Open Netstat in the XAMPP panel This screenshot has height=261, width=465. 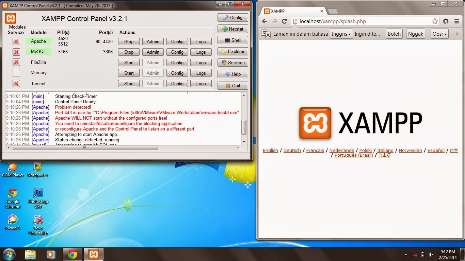233,29
